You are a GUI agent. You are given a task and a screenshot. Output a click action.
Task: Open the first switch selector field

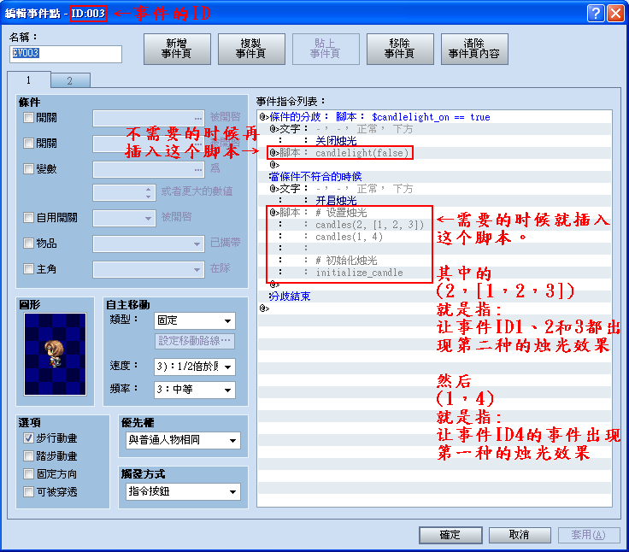click(x=149, y=118)
